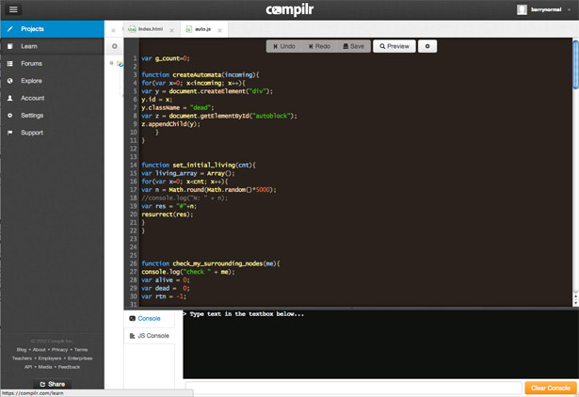579x397 pixels.
Task: Click the Explore globe icon
Action: coord(10,81)
